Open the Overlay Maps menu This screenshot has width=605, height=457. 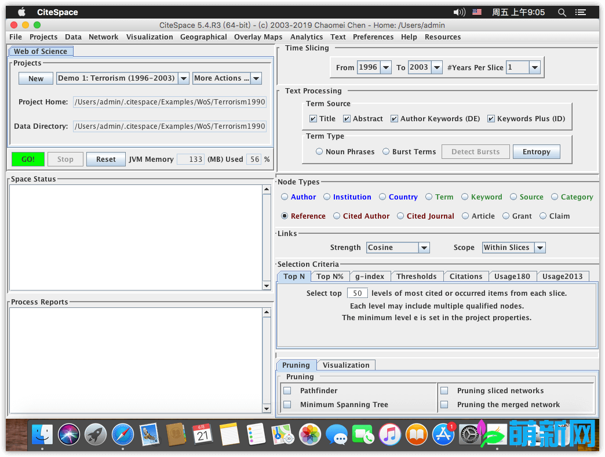[258, 37]
